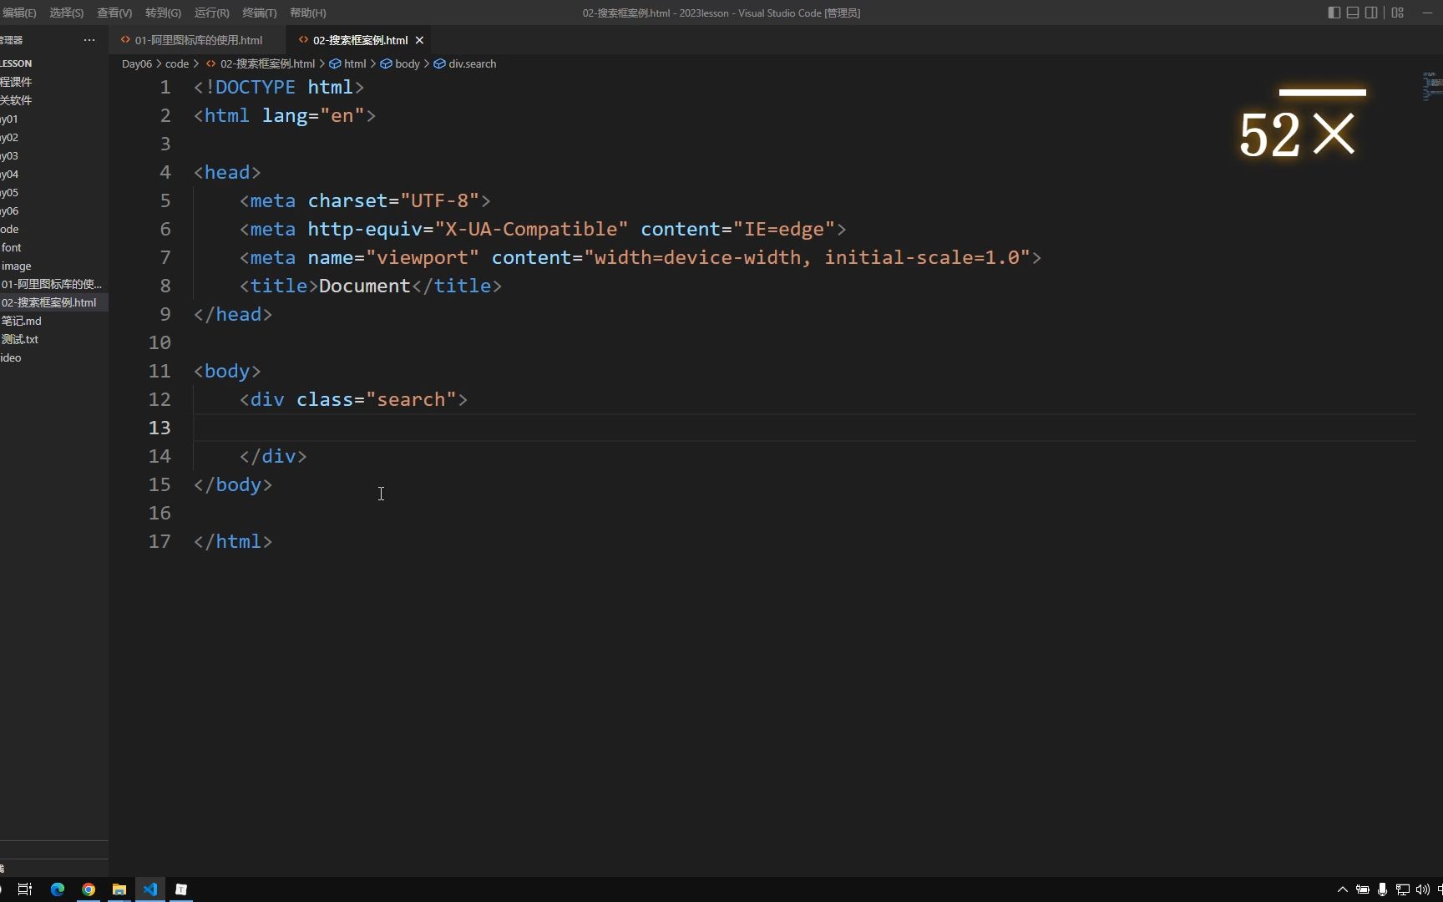Switch to the 01-阿里图标库的使用.html tab
The height and width of the screenshot is (902, 1443).
(198, 40)
